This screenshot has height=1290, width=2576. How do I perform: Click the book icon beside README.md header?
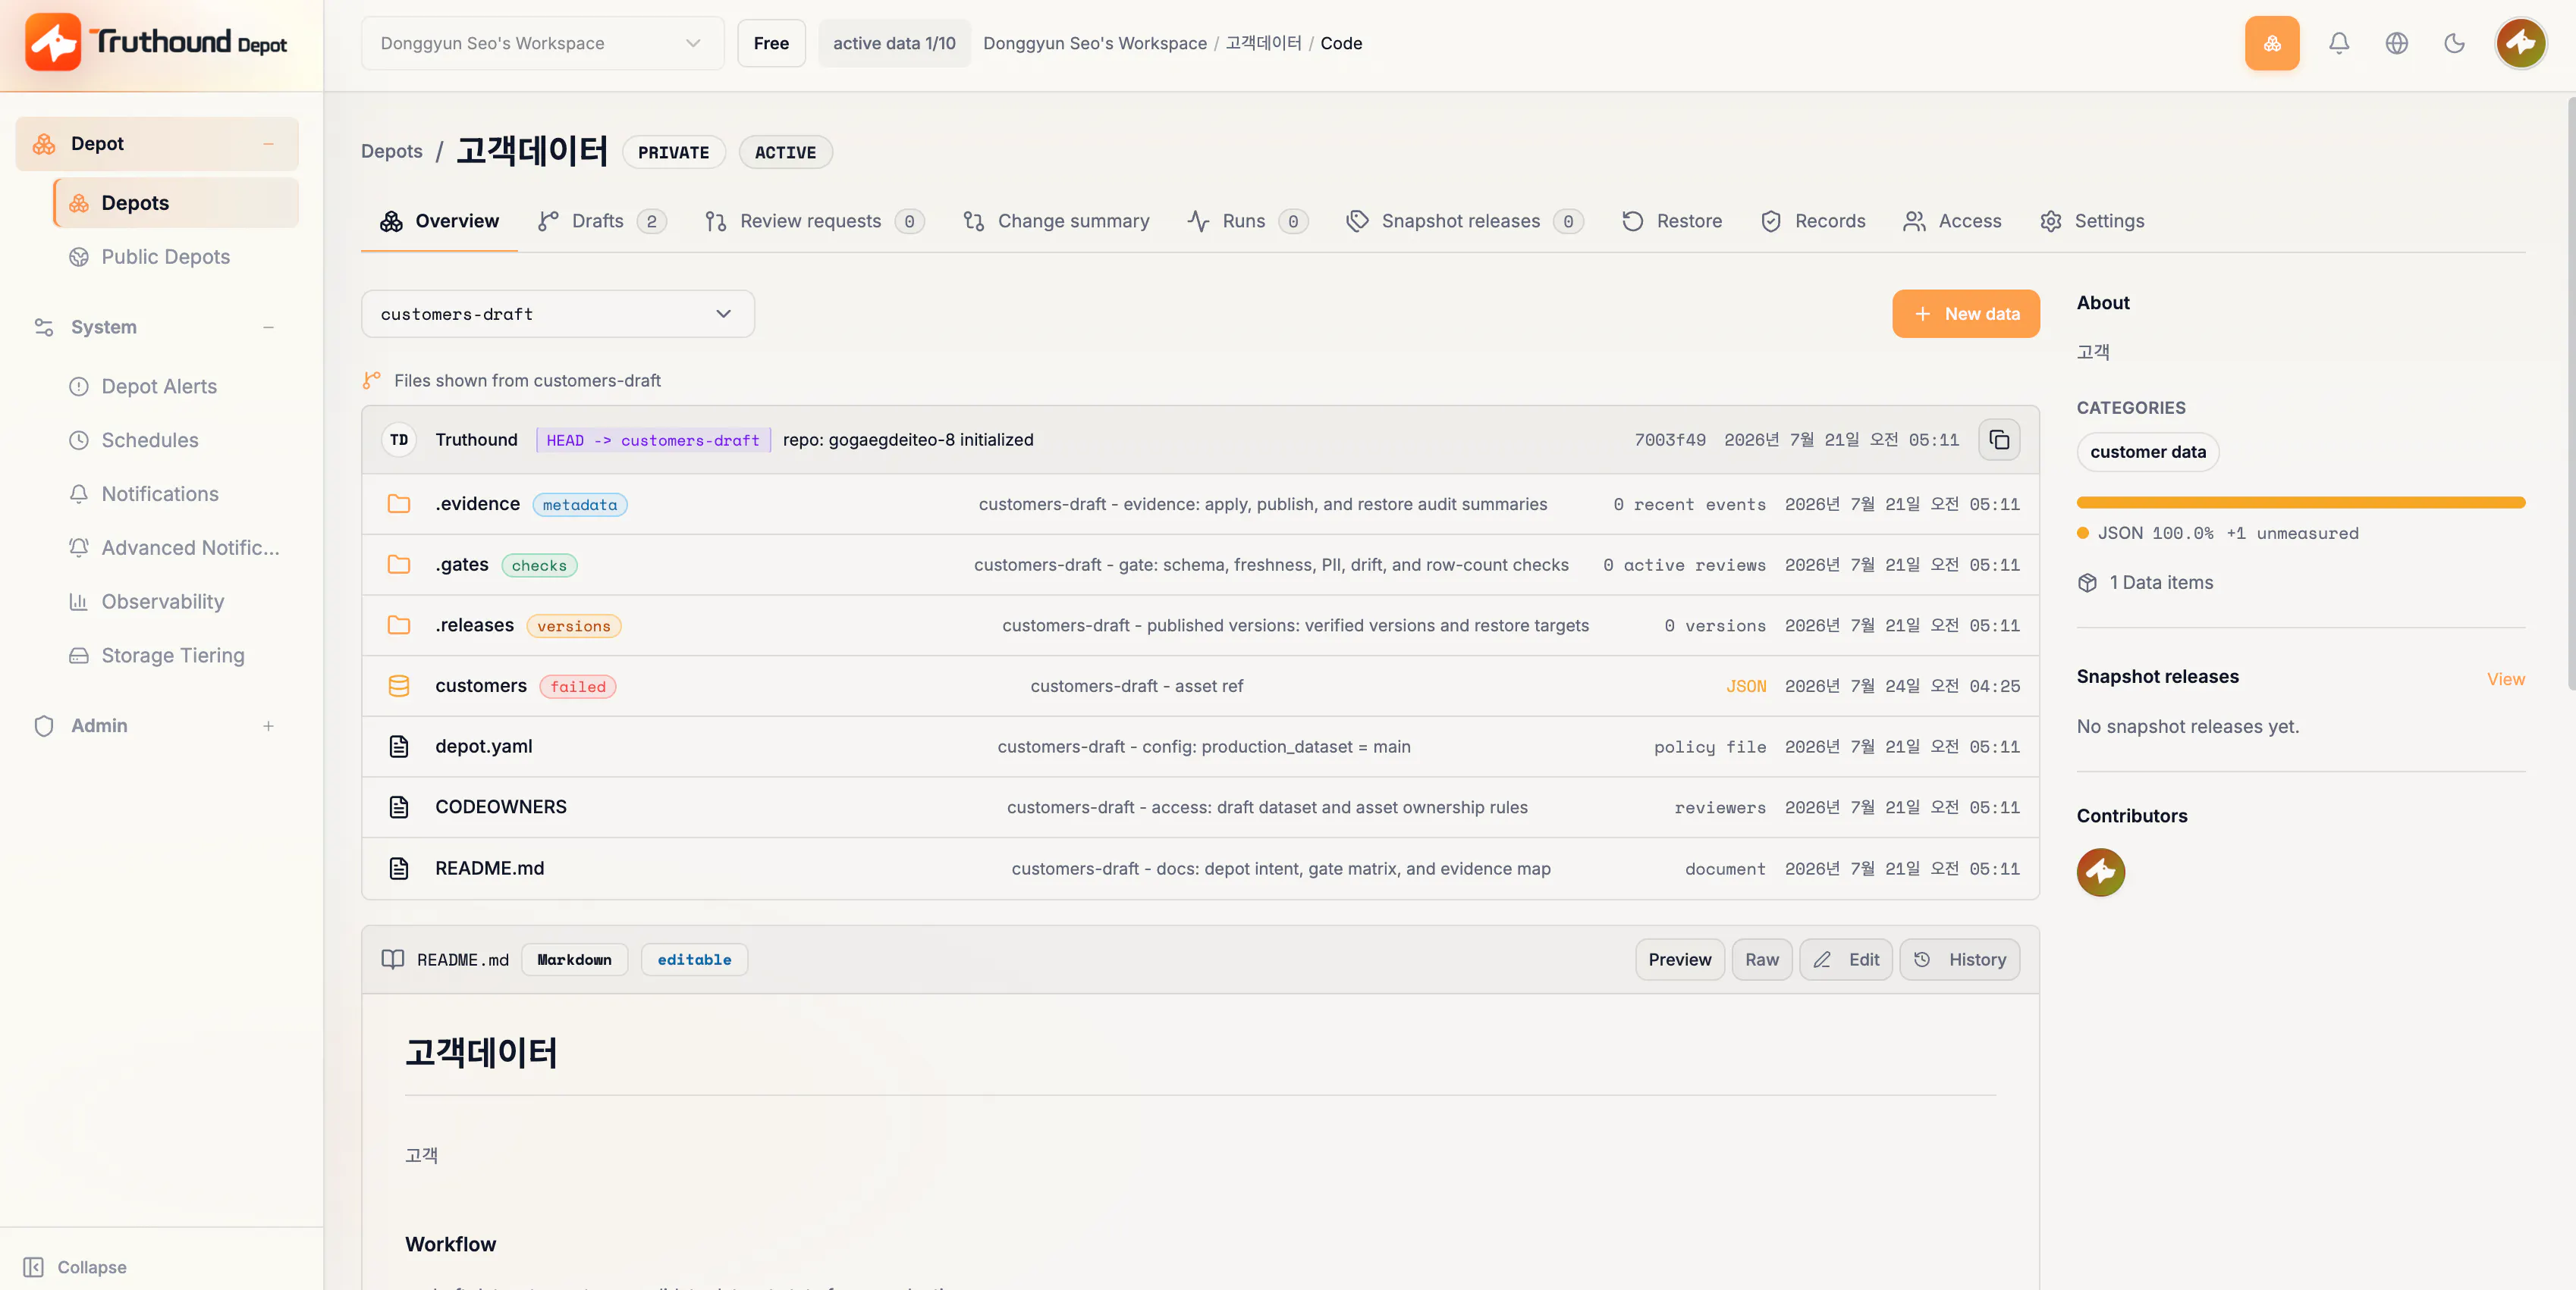392,960
